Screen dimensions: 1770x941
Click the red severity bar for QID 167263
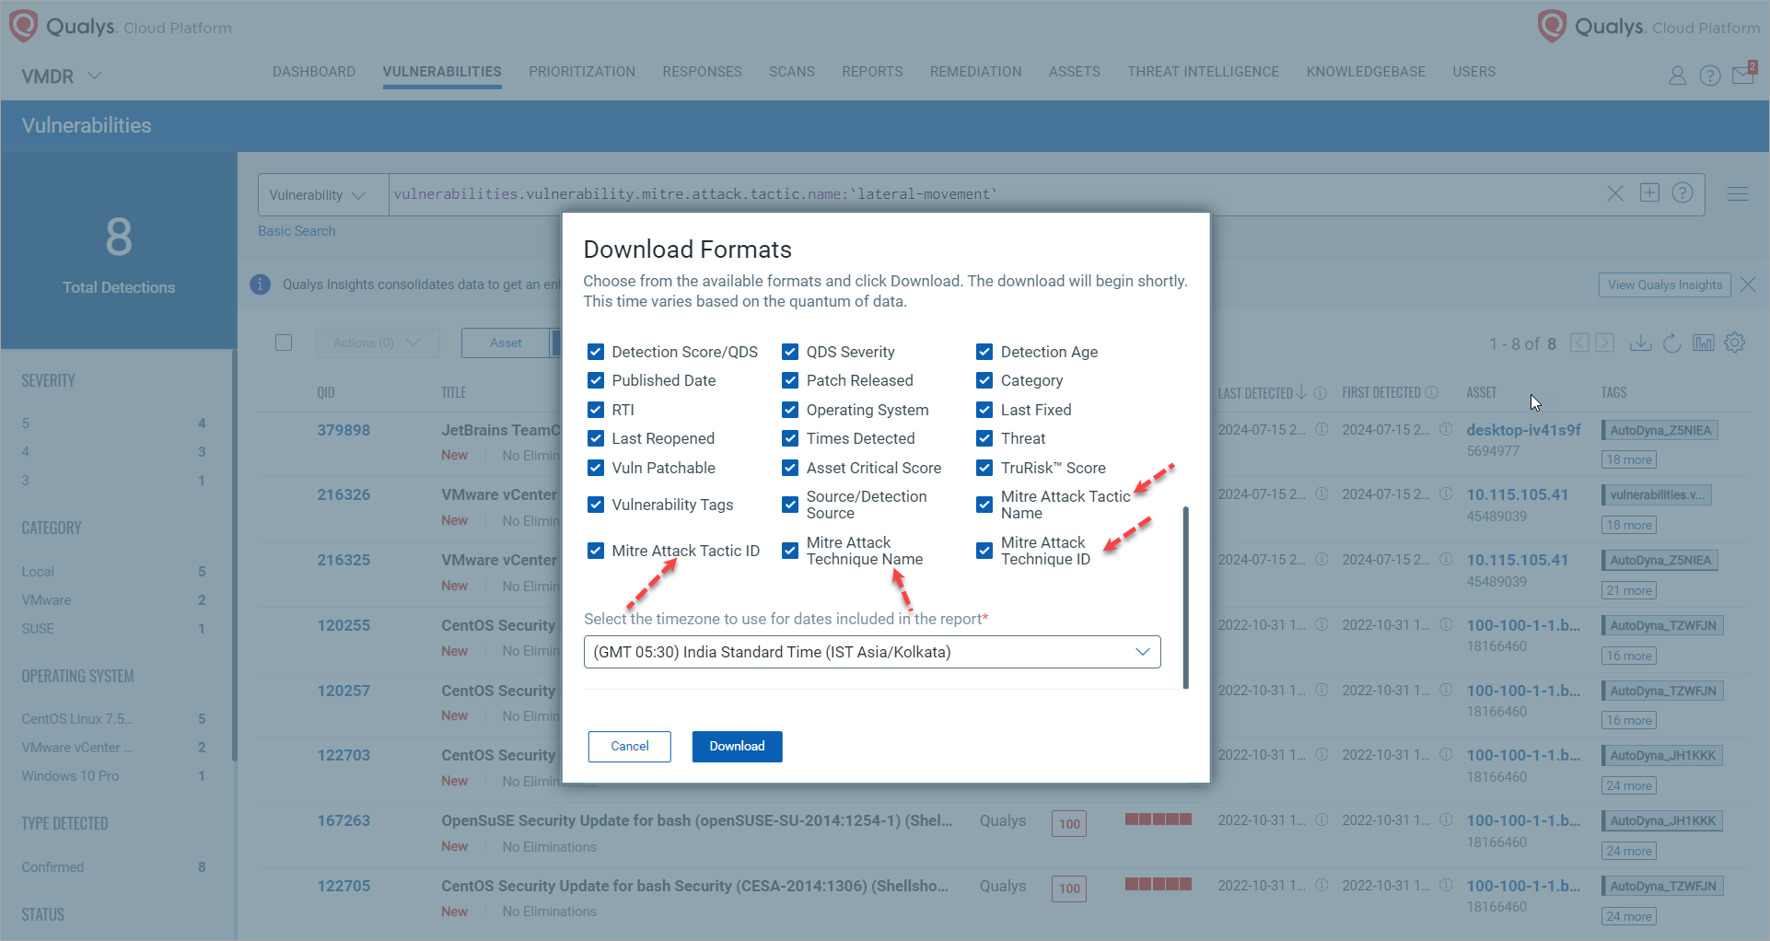[x=1159, y=819]
